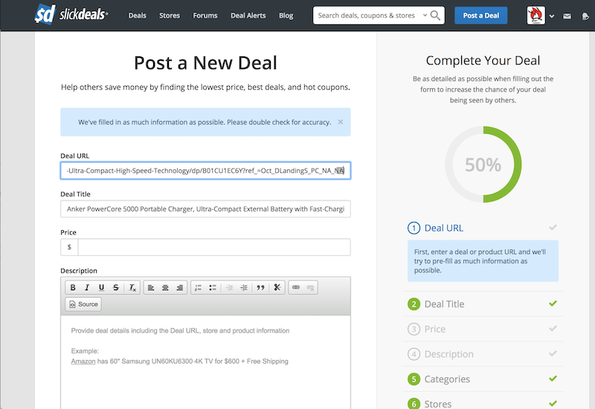Screen dimensions: 595x409
Task: Click the remove format icon
Action: [x=132, y=287]
